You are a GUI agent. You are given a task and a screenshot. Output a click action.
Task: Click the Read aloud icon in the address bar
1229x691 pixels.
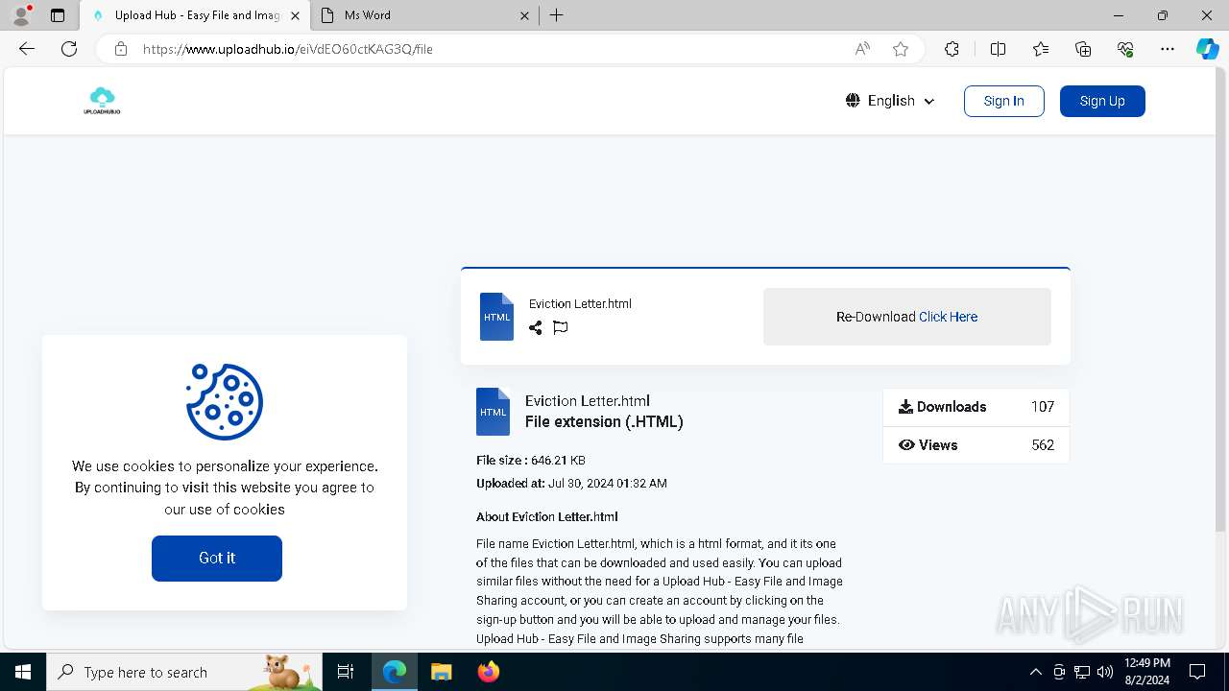(x=862, y=49)
